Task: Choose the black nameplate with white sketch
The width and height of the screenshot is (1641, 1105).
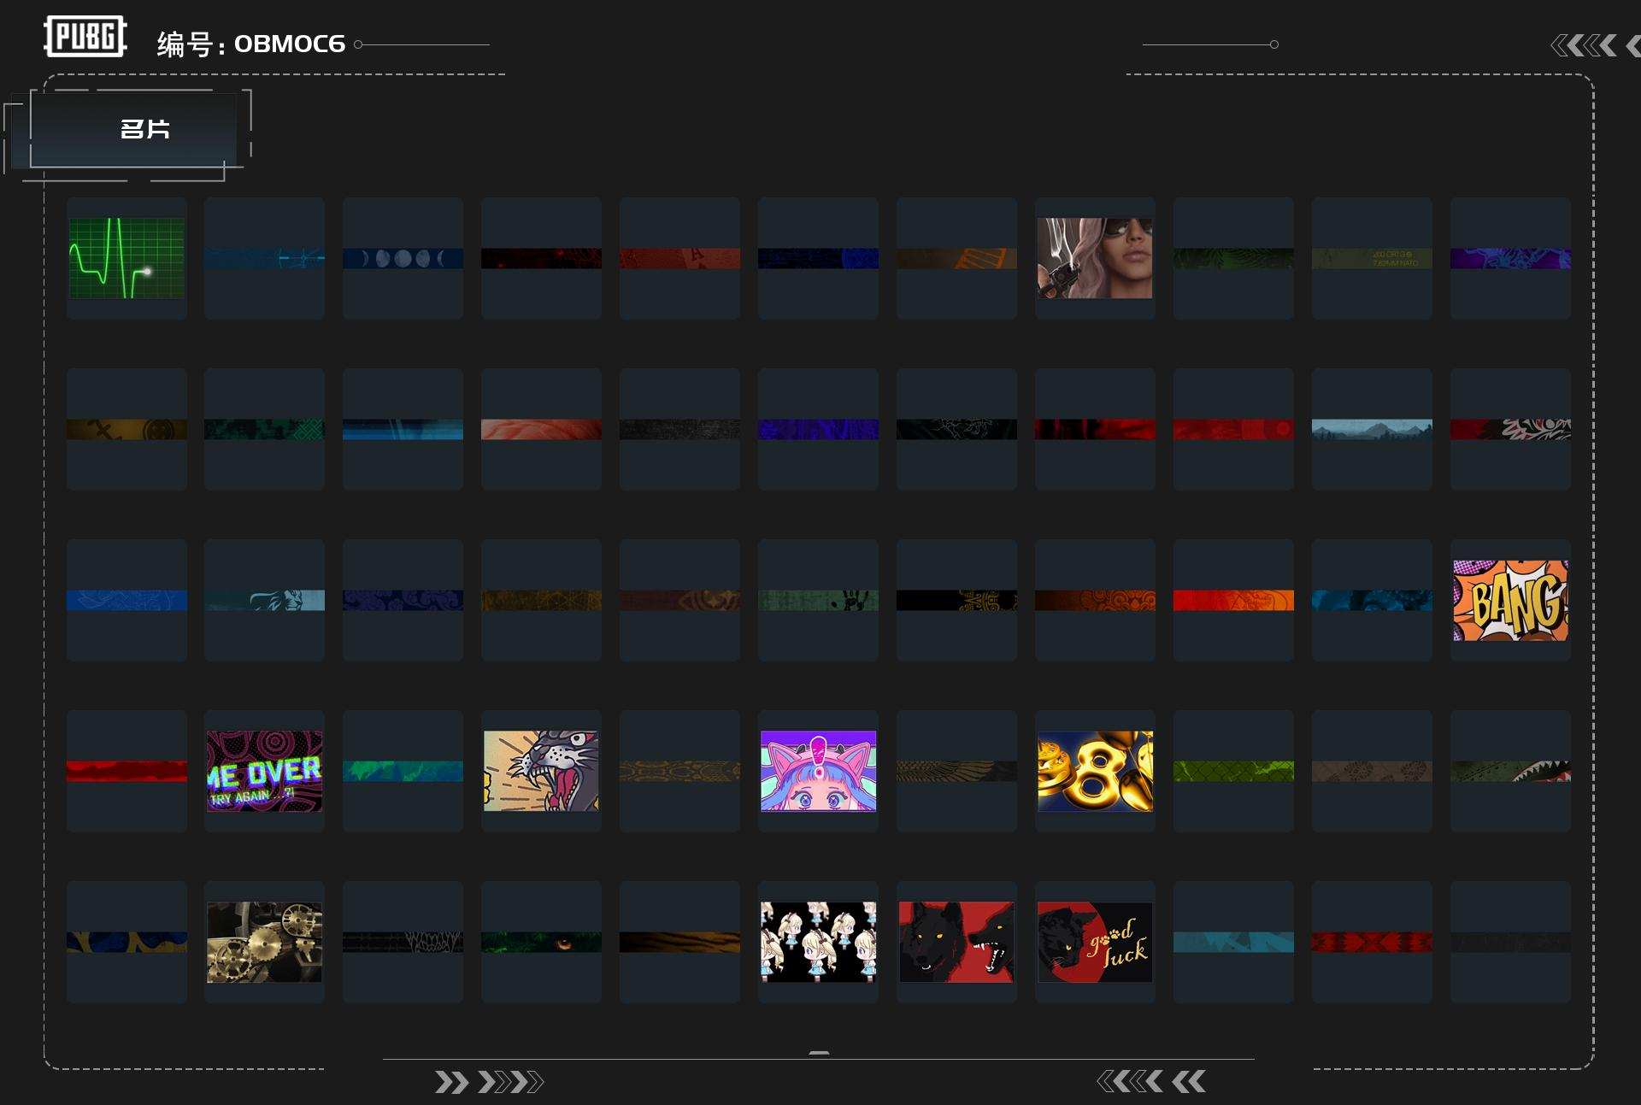Action: tap(956, 429)
